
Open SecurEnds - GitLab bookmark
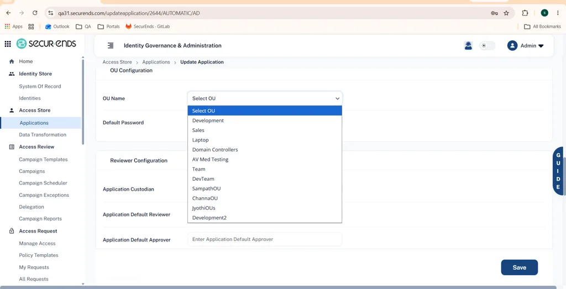click(148, 27)
